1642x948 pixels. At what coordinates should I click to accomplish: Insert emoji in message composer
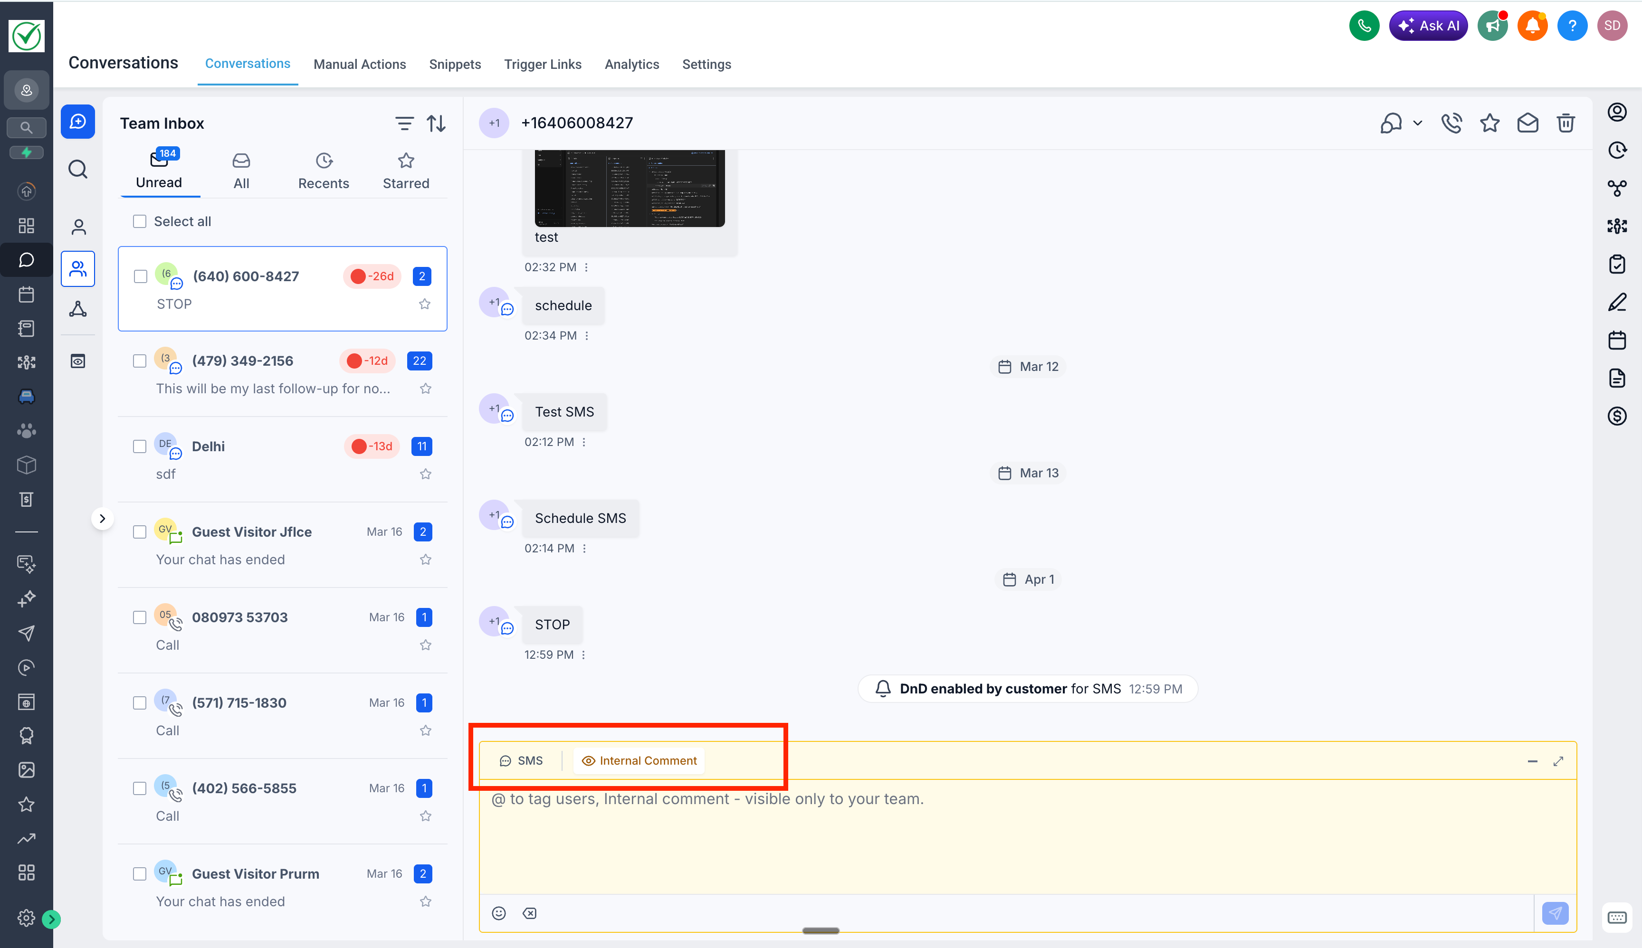click(499, 913)
